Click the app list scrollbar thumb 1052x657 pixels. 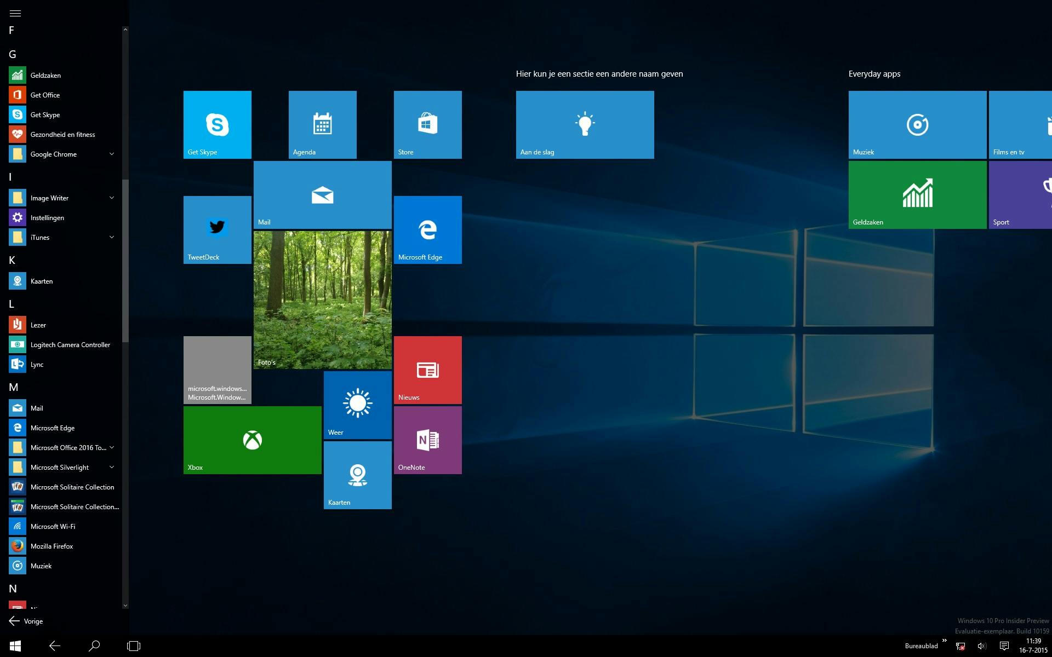click(125, 260)
